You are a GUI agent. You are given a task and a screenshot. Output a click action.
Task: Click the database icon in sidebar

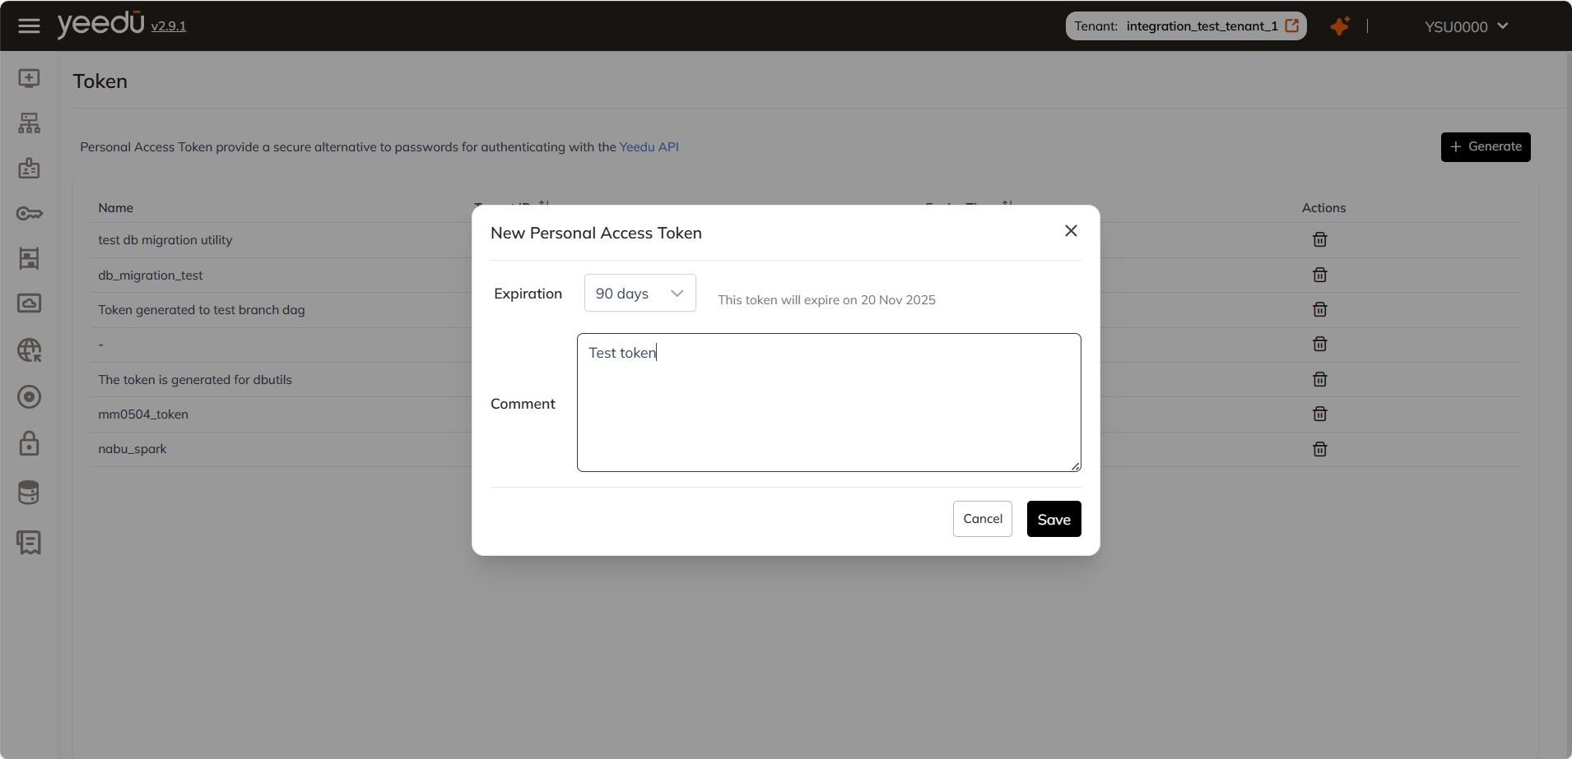point(29,493)
